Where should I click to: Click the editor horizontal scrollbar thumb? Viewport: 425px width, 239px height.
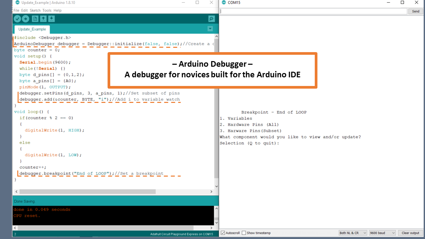[x=87, y=192]
